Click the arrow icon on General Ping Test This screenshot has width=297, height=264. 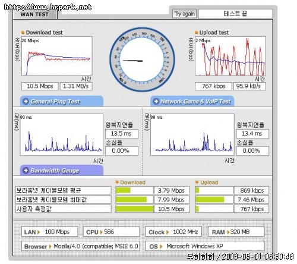[x=26, y=101]
